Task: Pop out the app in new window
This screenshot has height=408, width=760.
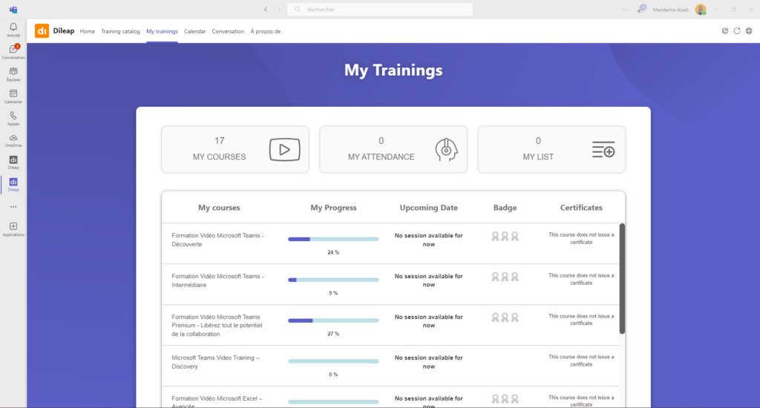Action: point(725,31)
